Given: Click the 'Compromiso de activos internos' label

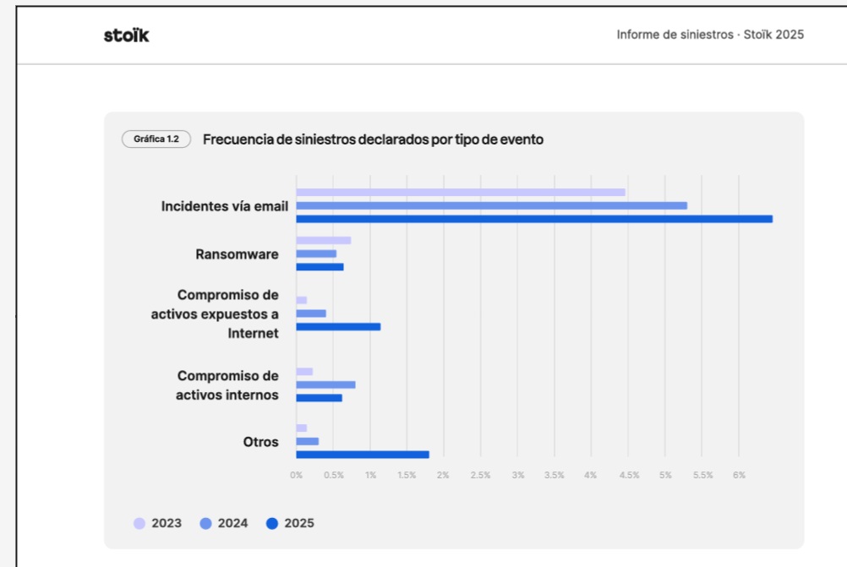Looking at the screenshot, I should pos(227,385).
